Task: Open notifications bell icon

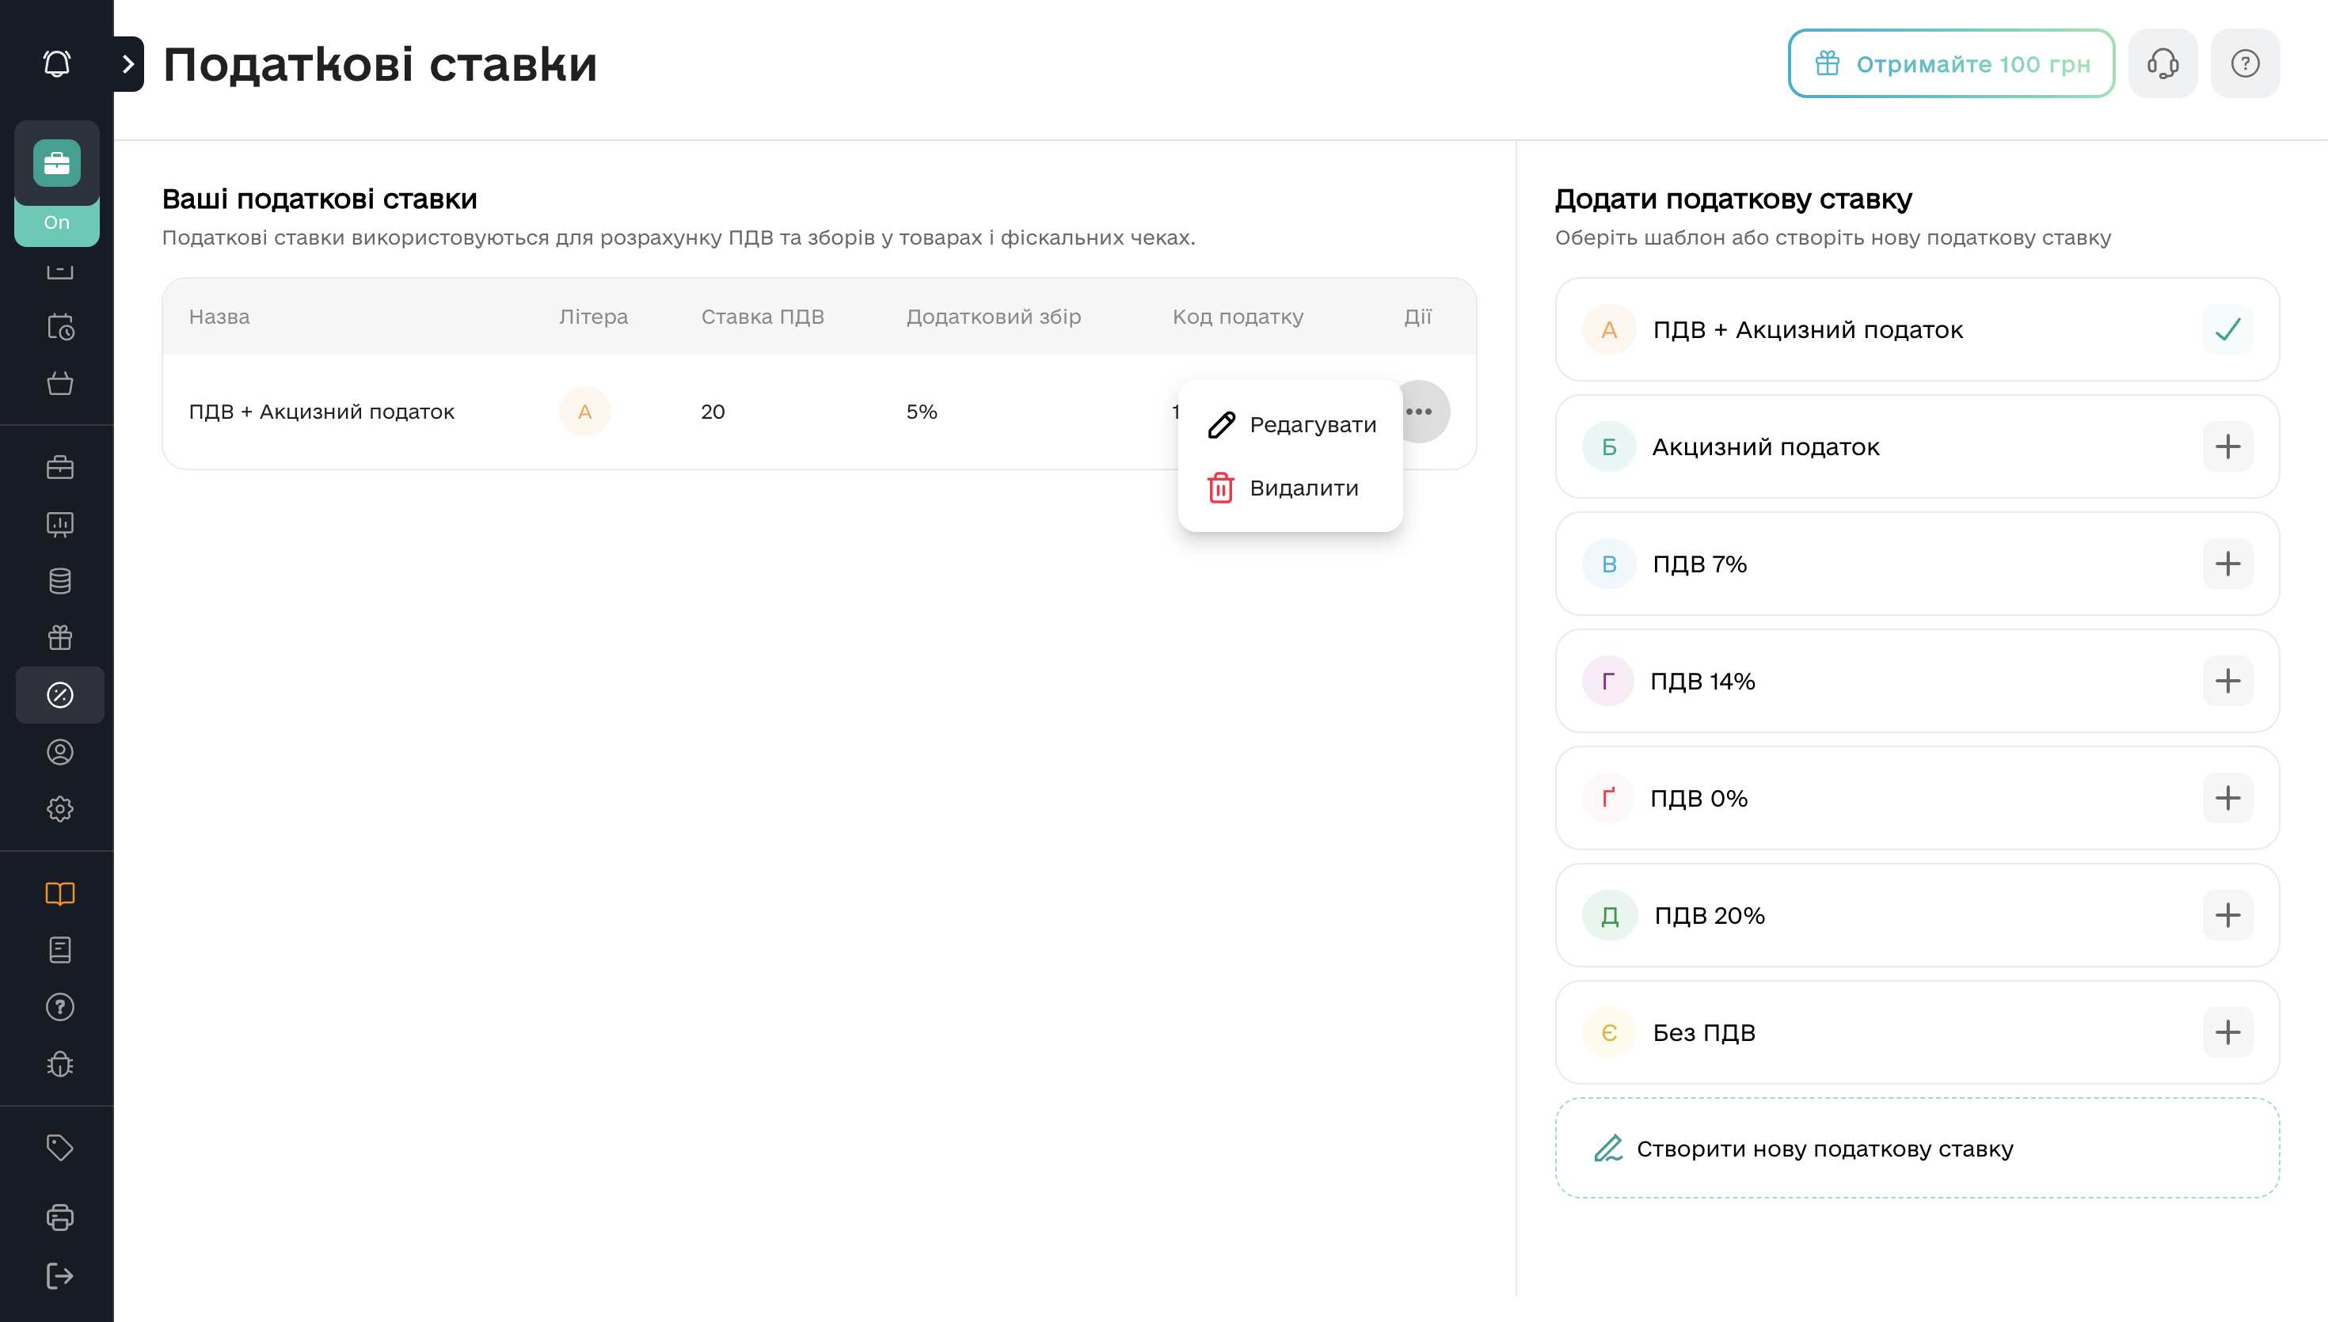Action: (57, 63)
